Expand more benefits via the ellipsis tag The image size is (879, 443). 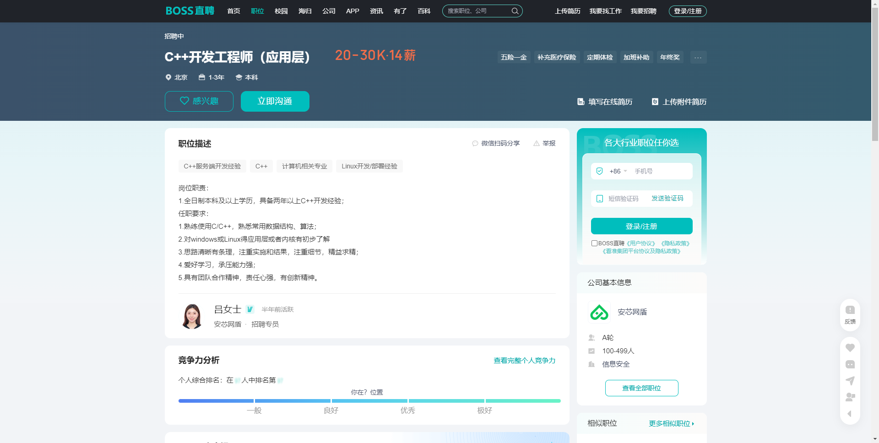coord(698,57)
